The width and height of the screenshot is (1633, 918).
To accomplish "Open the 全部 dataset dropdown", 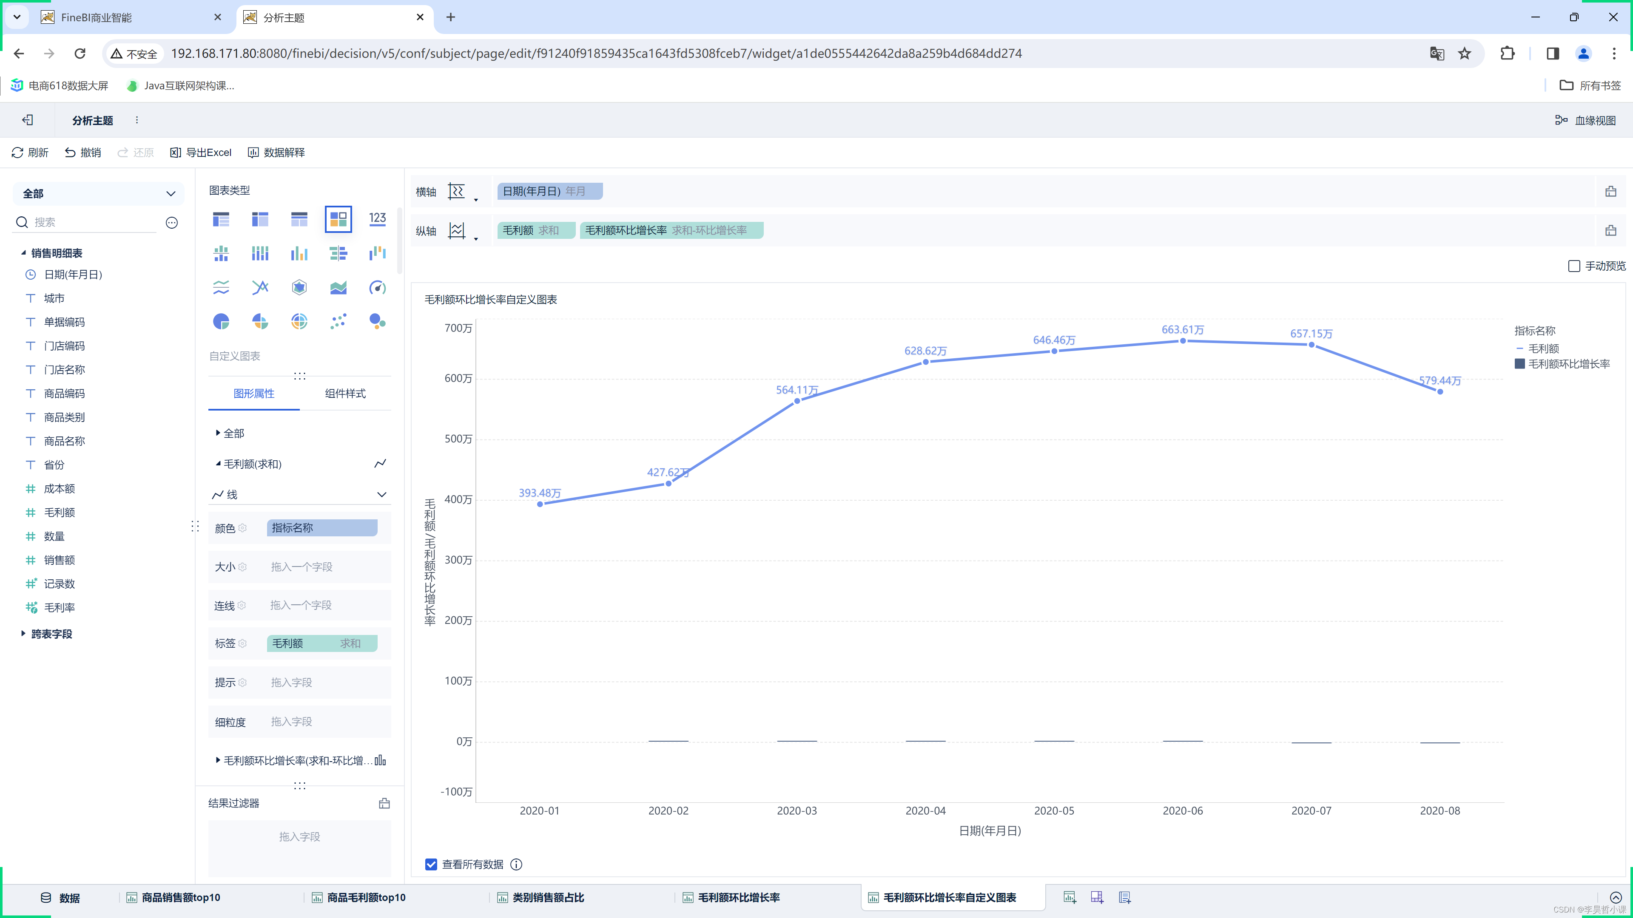I will tap(98, 194).
